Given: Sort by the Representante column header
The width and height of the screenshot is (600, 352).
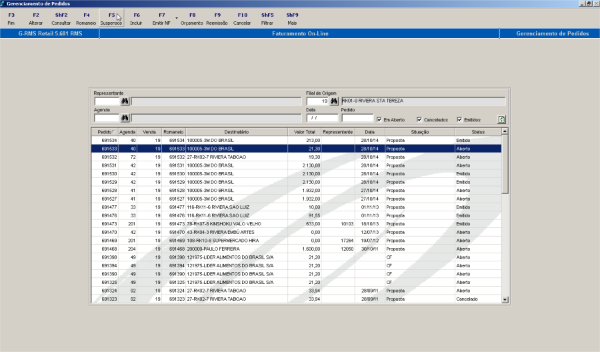Looking at the screenshot, I should pyautogui.click(x=337, y=132).
